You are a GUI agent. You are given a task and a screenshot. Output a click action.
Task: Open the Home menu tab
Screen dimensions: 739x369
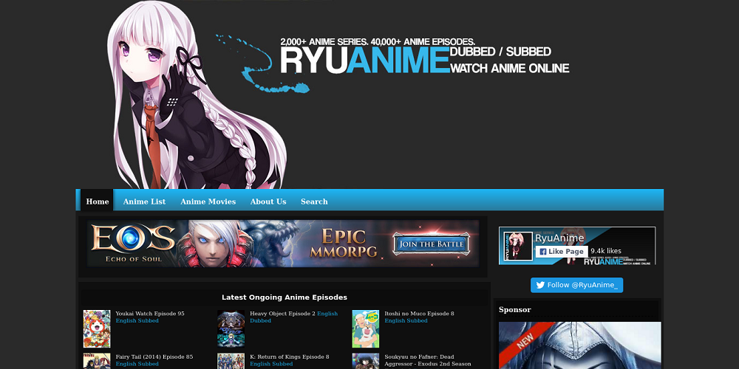[x=97, y=201]
